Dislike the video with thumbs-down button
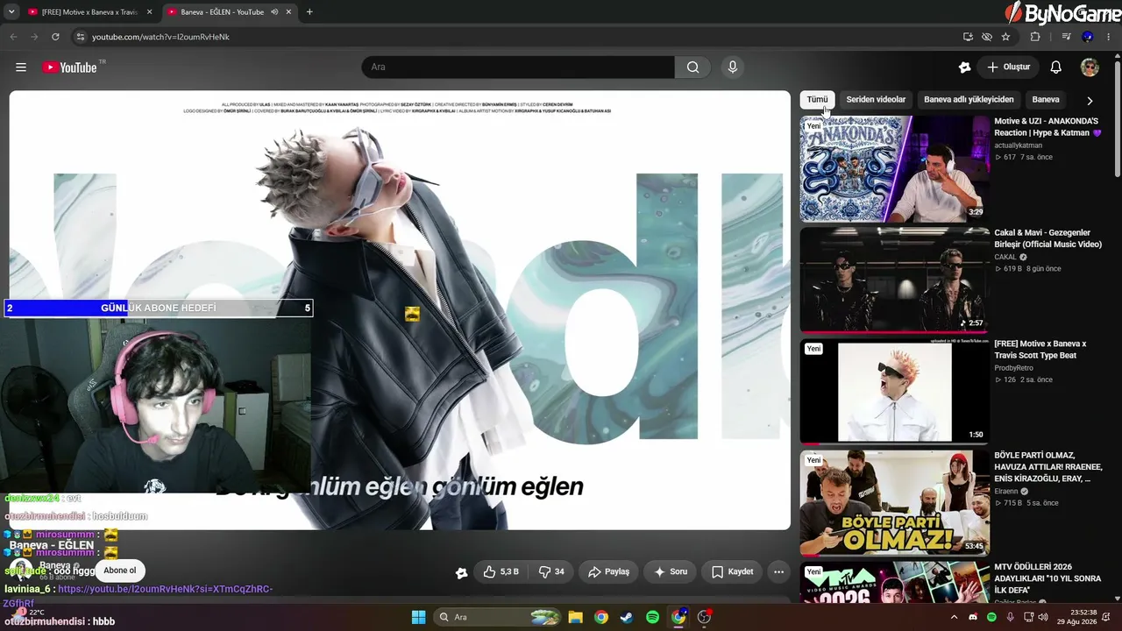The width and height of the screenshot is (1122, 631). click(551, 572)
